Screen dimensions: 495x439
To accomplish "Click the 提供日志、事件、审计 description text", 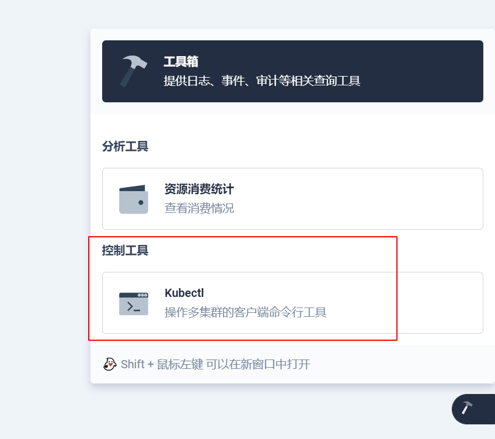I will point(262,81).
